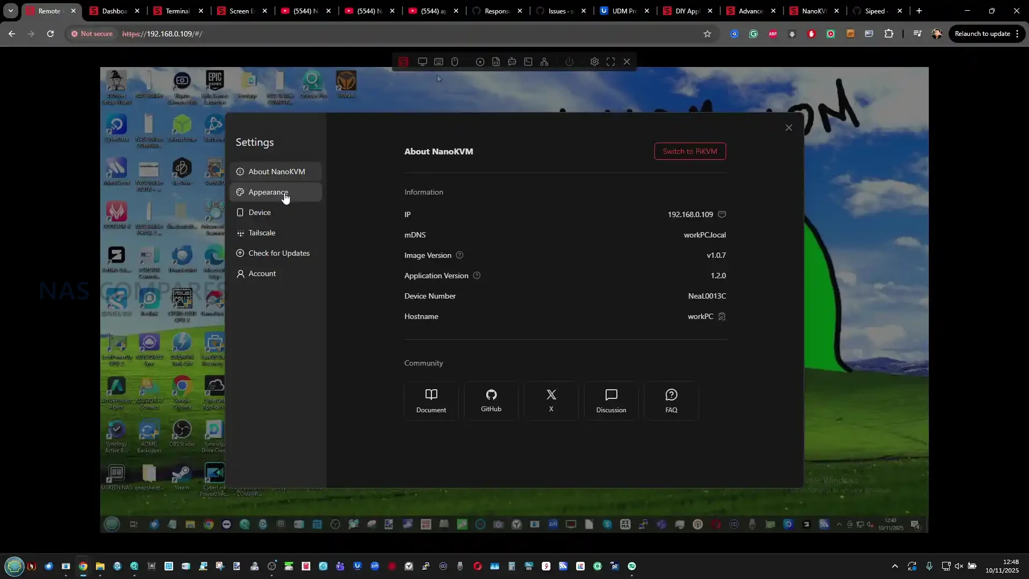The height and width of the screenshot is (579, 1029).
Task: Close the Settings dialog
Action: (x=788, y=128)
